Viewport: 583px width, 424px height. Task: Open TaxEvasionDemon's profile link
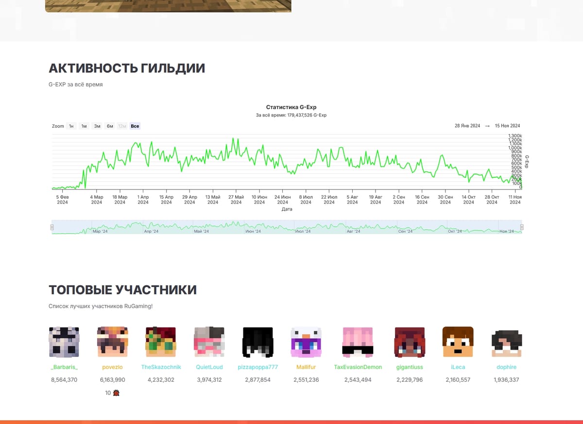click(358, 367)
